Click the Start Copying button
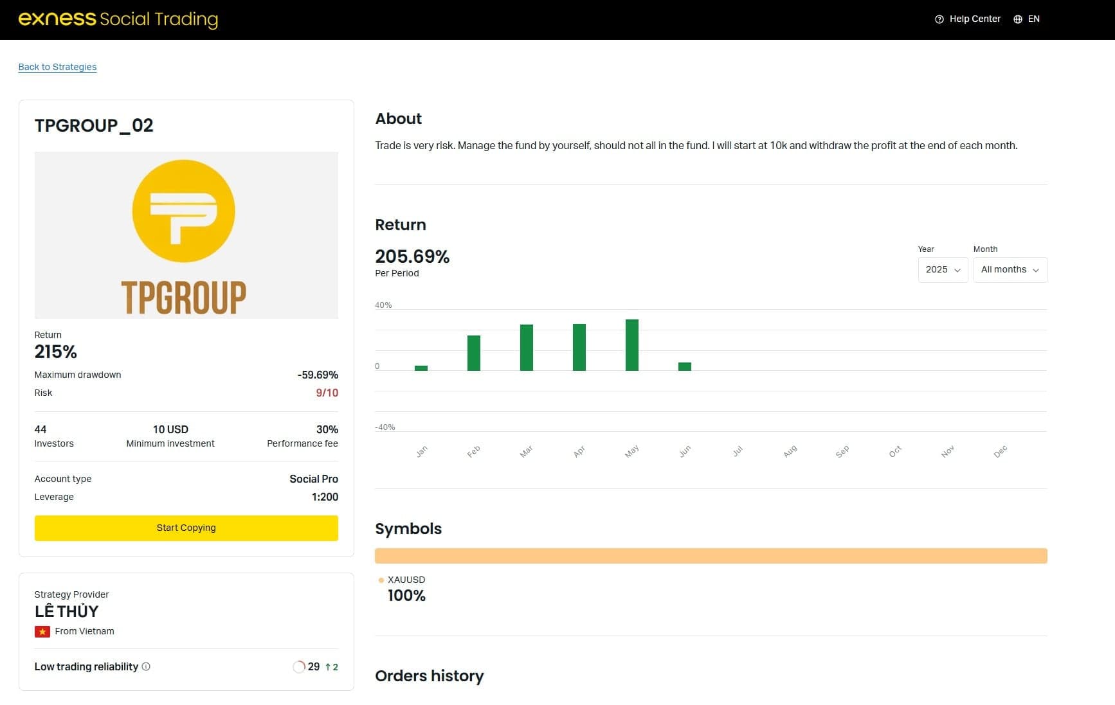The height and width of the screenshot is (705, 1115). pyautogui.click(x=186, y=528)
